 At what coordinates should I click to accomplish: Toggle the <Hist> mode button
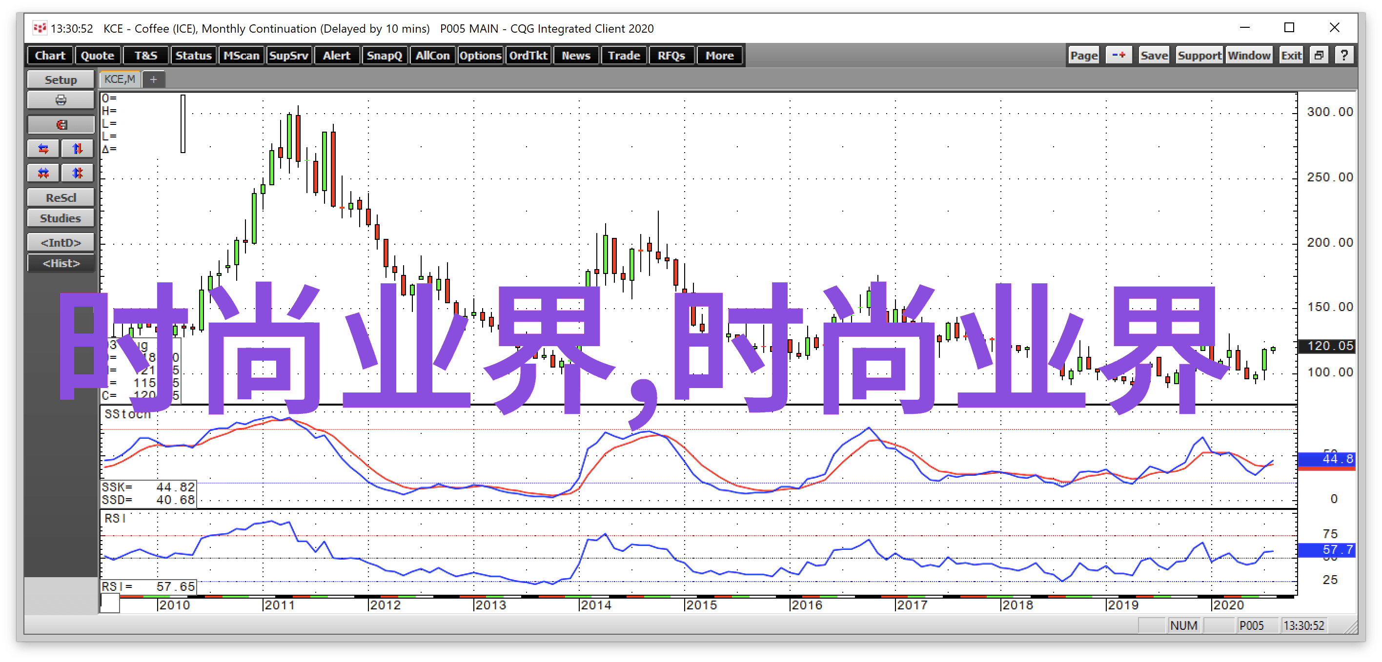(61, 263)
